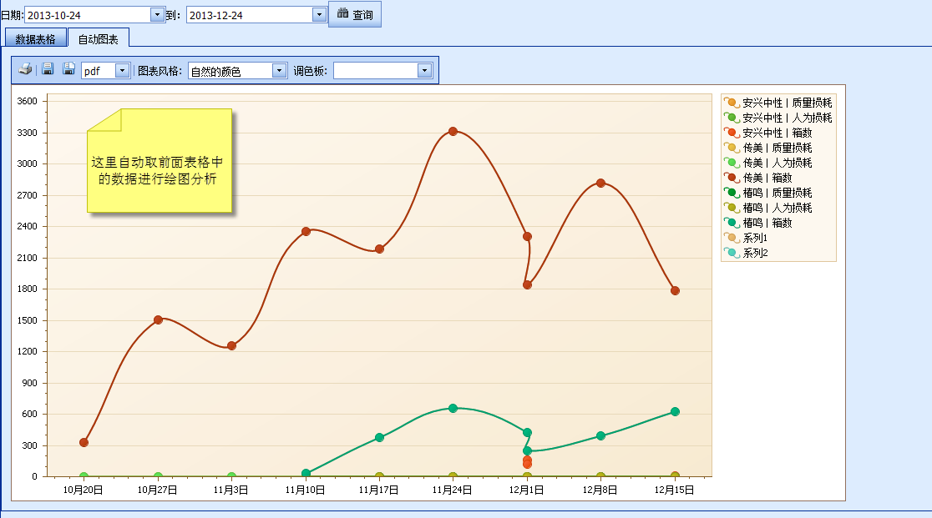
Task: Click the red data point at 10月20日
Action: pyautogui.click(x=84, y=442)
